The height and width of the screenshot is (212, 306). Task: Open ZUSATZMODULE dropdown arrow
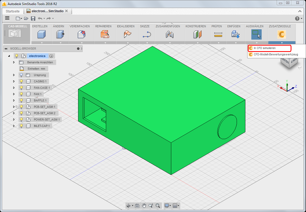click(x=282, y=43)
